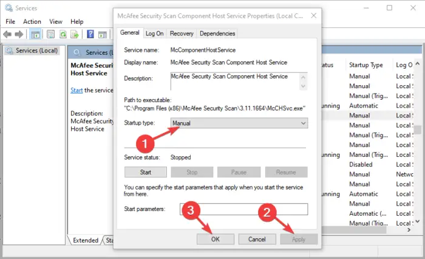Image resolution: width=425 pixels, height=259 pixels.
Task: Open the Startup type dropdown
Action: [239, 123]
